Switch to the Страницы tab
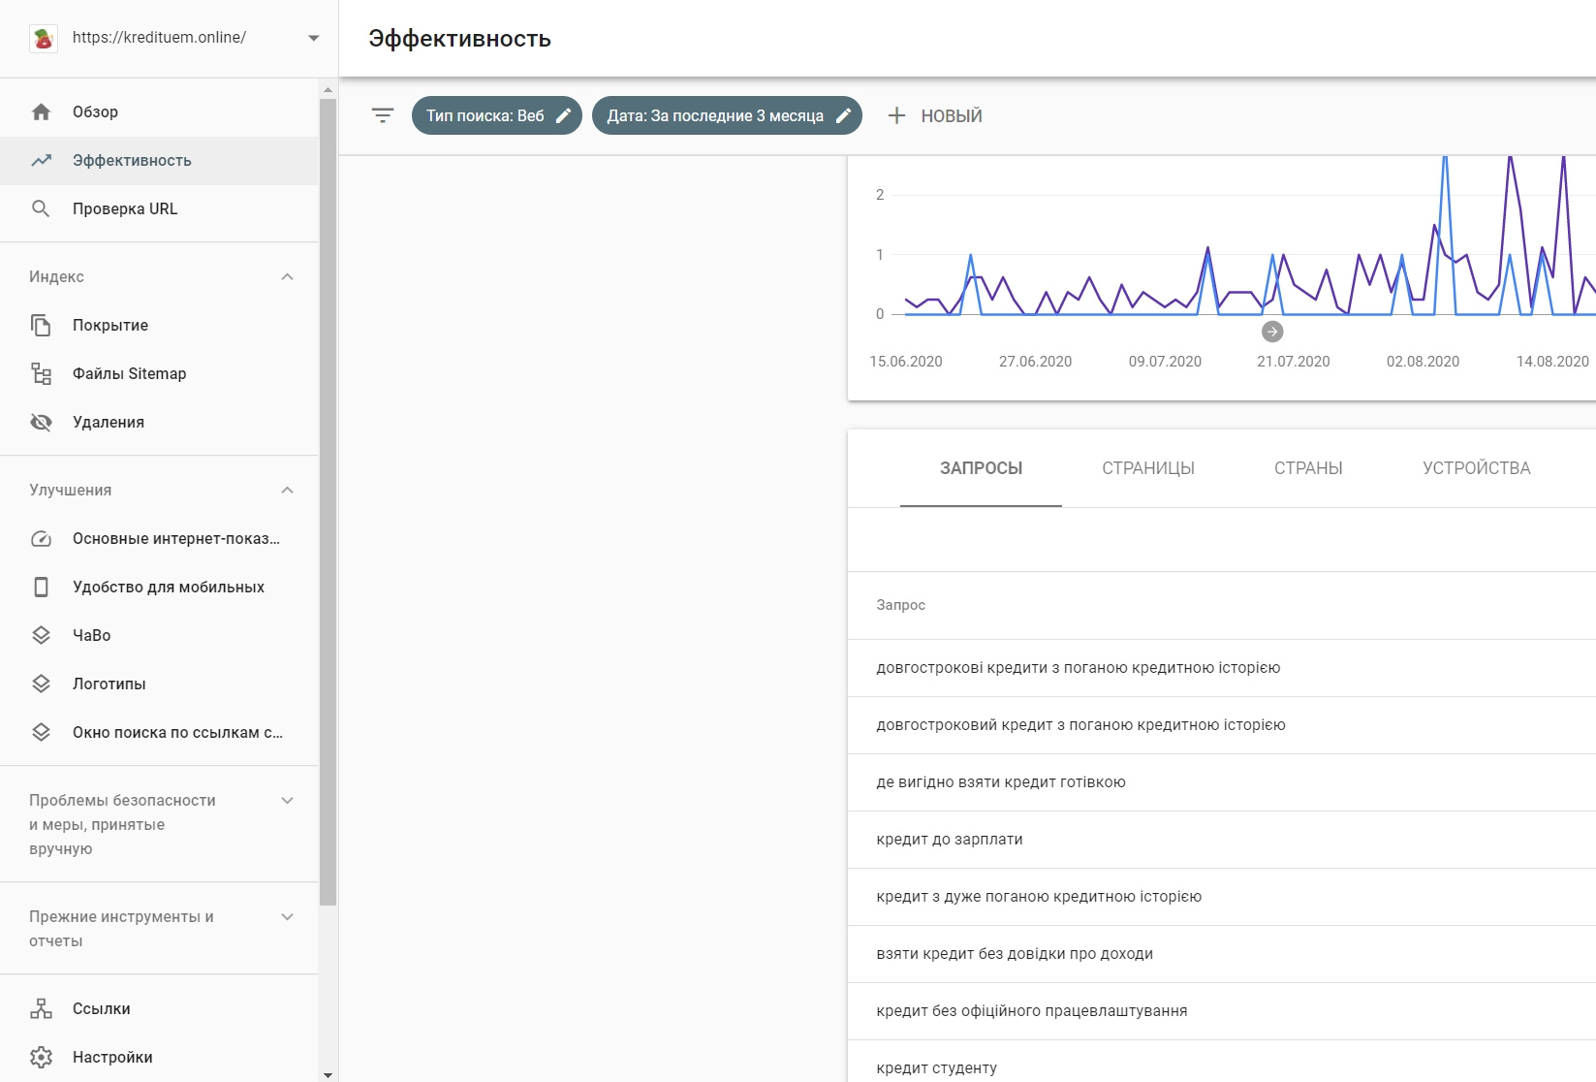The image size is (1596, 1082). (x=1147, y=468)
